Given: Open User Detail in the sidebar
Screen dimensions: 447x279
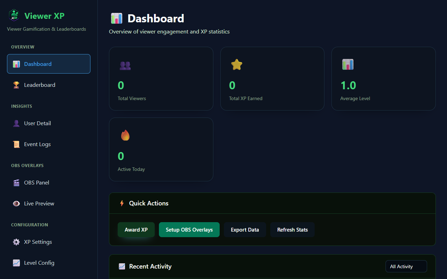Looking at the screenshot, I should [49, 123].
